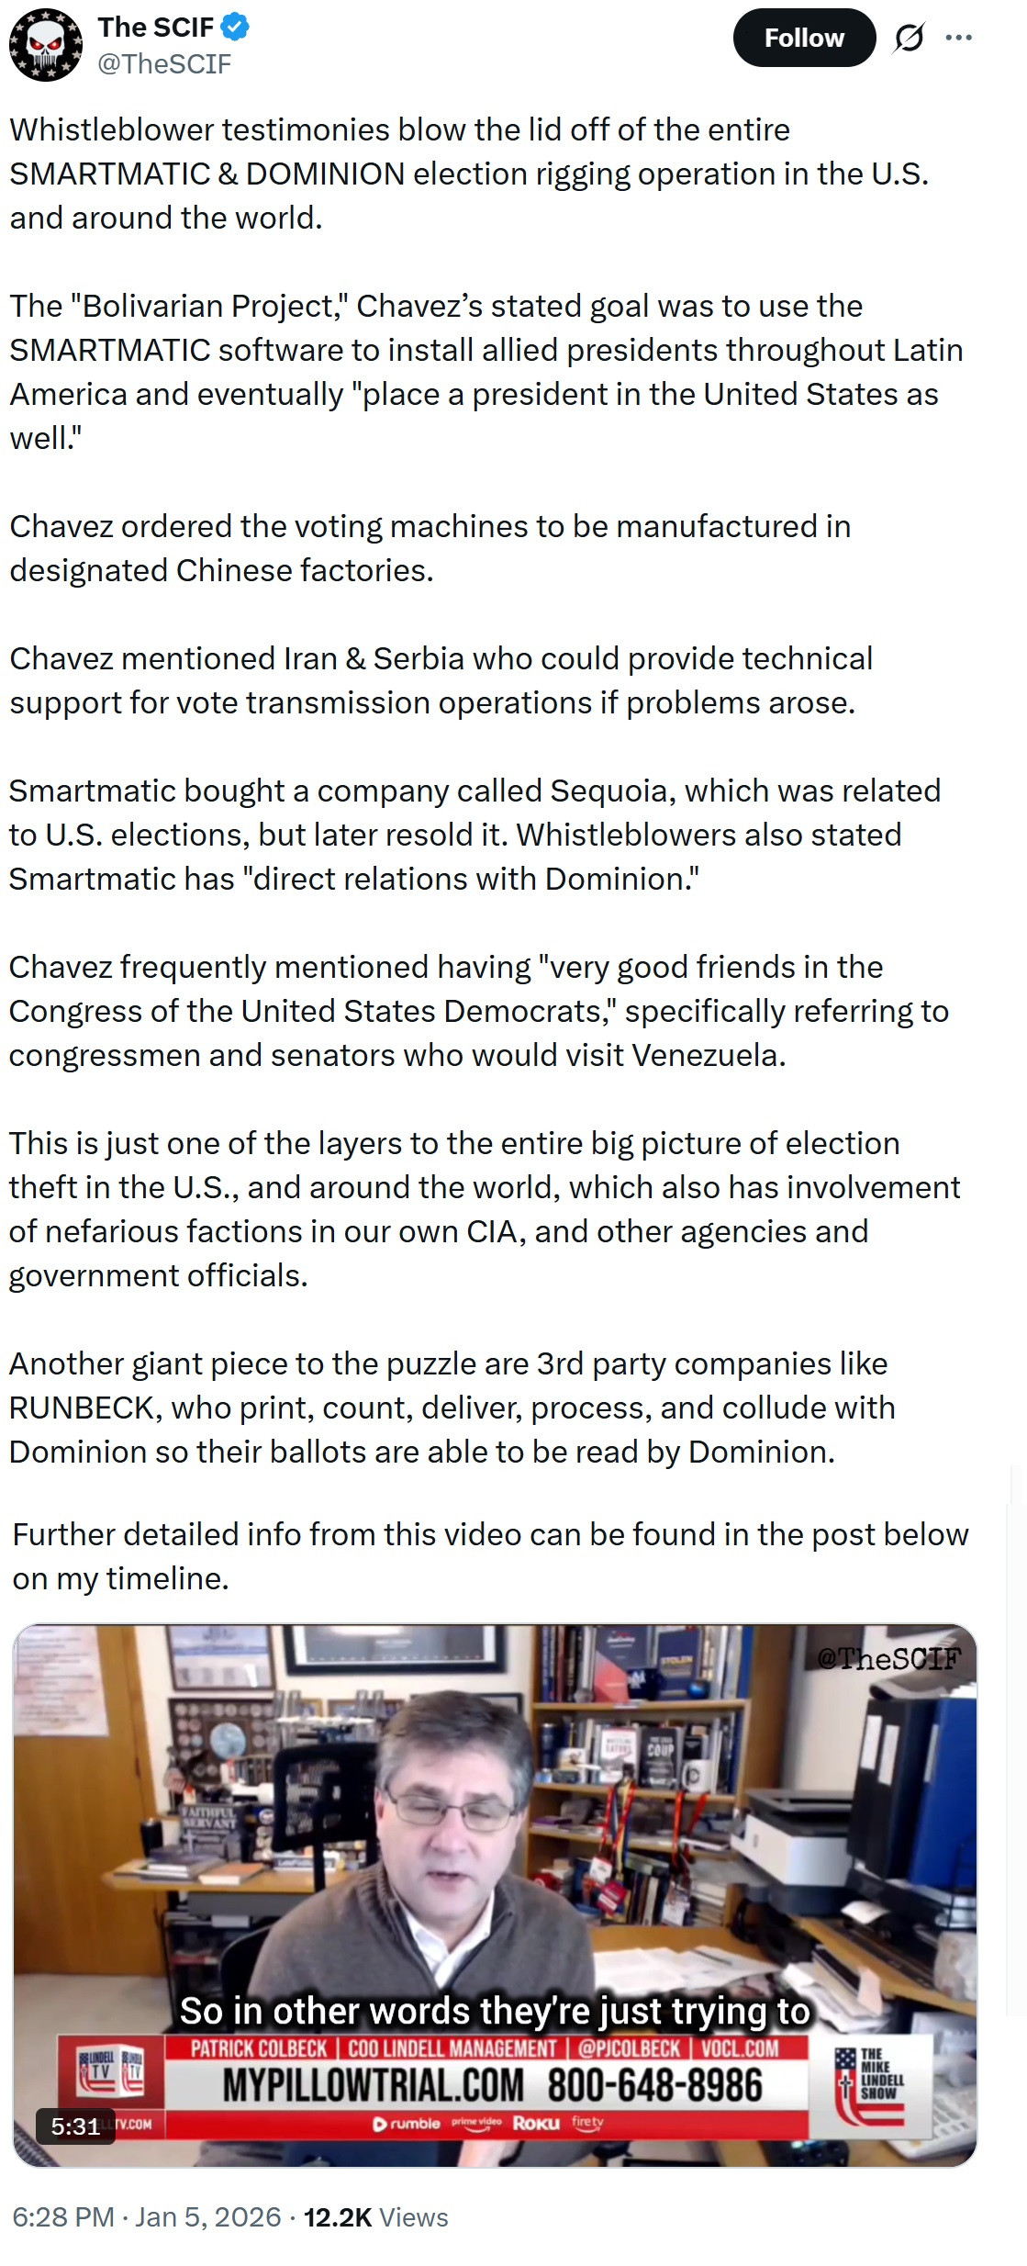Open the @TheSCIF handle link in header

point(164,64)
